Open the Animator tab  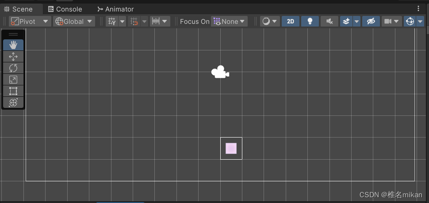115,9
